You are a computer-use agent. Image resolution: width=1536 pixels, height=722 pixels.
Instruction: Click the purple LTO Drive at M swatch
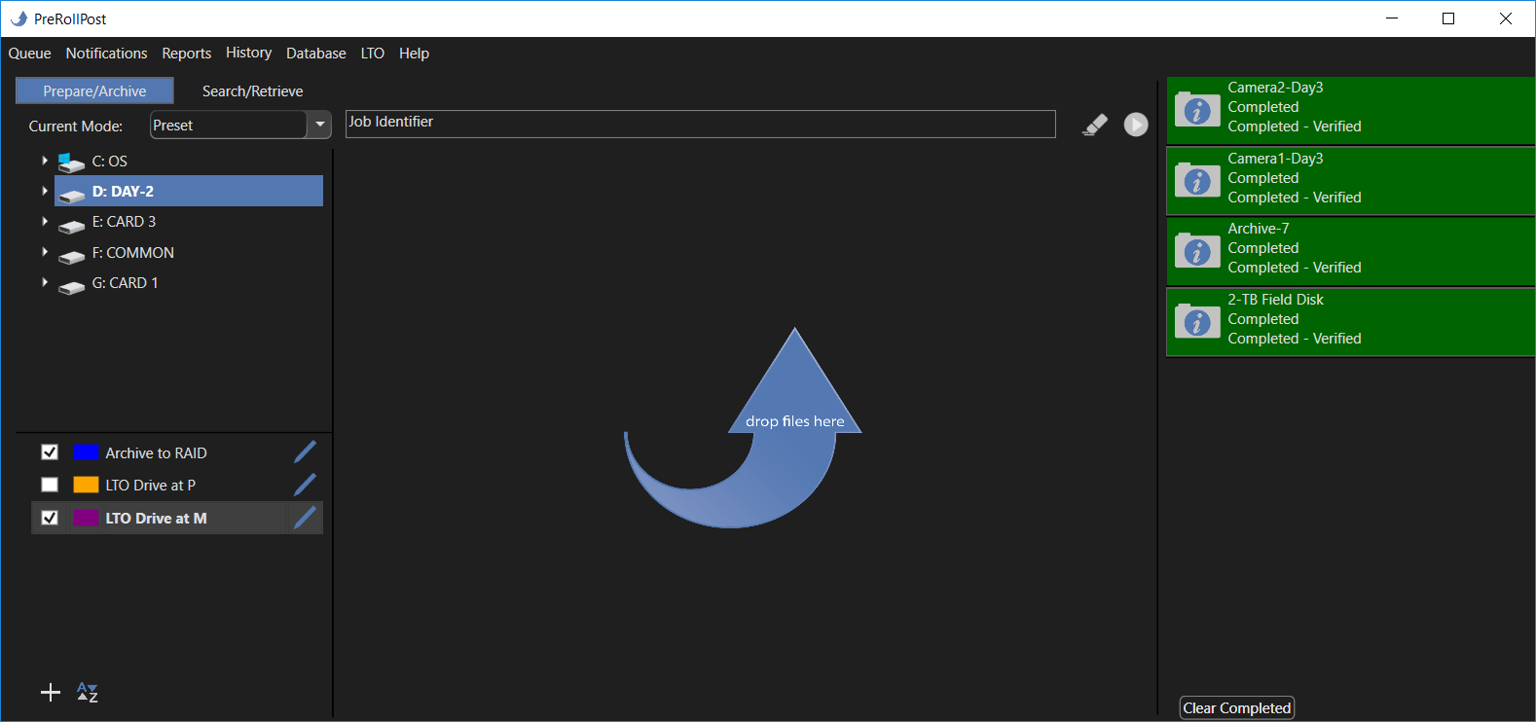(86, 518)
